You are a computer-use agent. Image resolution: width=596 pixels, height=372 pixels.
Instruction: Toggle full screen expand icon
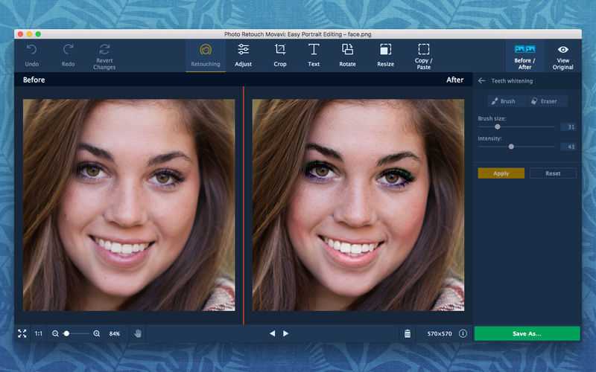[x=22, y=333]
